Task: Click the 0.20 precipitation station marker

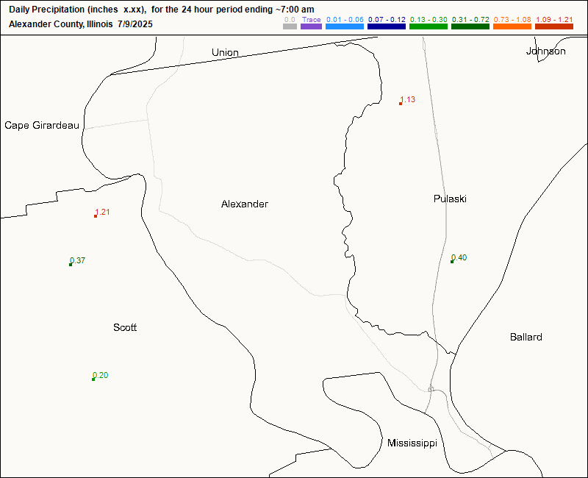Action: pyautogui.click(x=93, y=379)
